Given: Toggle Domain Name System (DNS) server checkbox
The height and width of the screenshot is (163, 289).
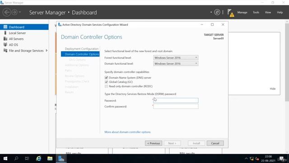Looking at the screenshot, I should pyautogui.click(x=107, y=77).
